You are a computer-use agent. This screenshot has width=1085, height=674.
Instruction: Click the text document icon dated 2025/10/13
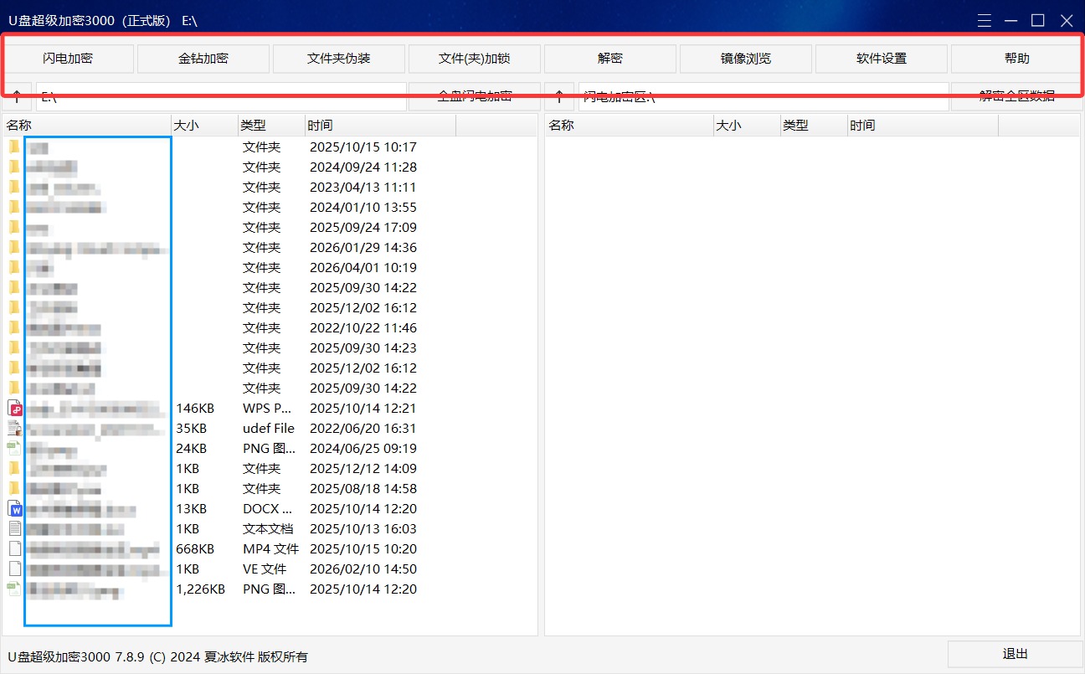(14, 528)
